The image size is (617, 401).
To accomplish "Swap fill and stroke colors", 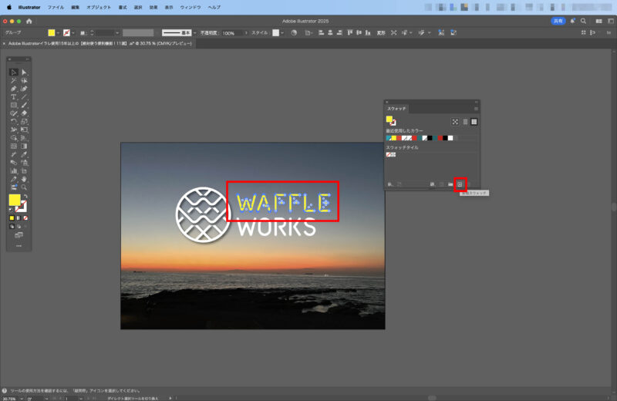I will click(x=25, y=196).
